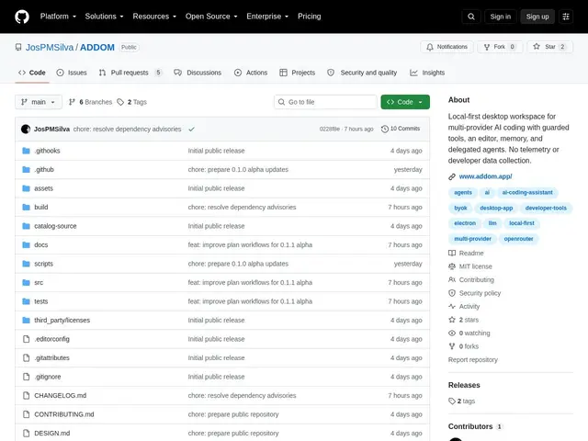Switch to the Insights tab

point(427,73)
